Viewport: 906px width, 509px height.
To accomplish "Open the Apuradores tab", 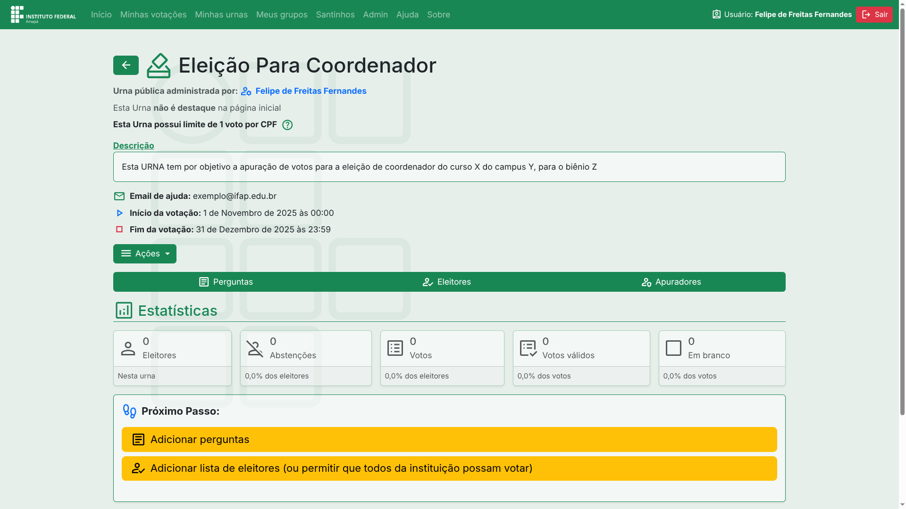I will [x=671, y=282].
